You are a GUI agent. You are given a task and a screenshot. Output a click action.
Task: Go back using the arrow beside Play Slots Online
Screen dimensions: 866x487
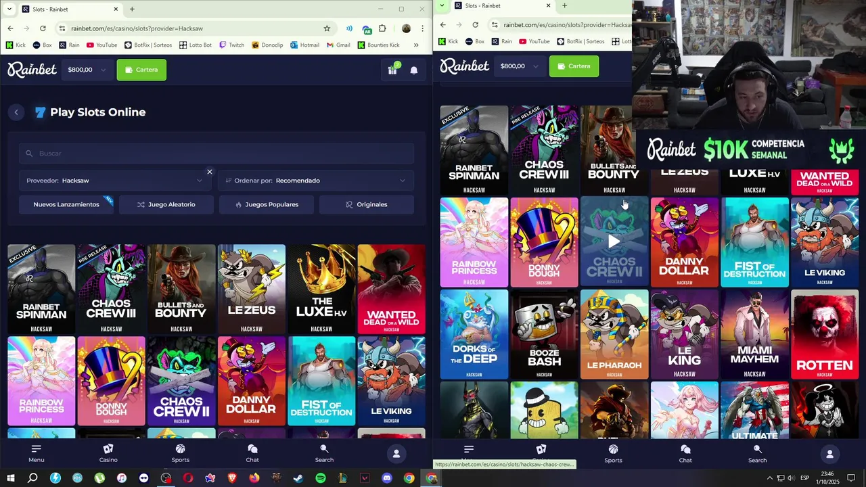click(x=16, y=112)
